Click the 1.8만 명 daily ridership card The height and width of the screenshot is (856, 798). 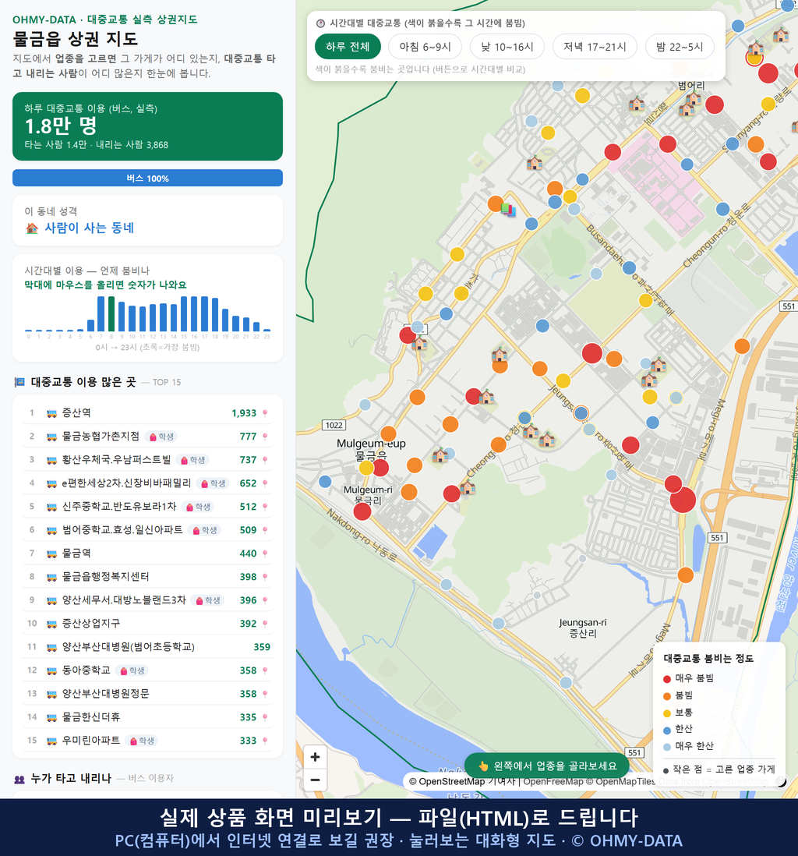pos(147,126)
